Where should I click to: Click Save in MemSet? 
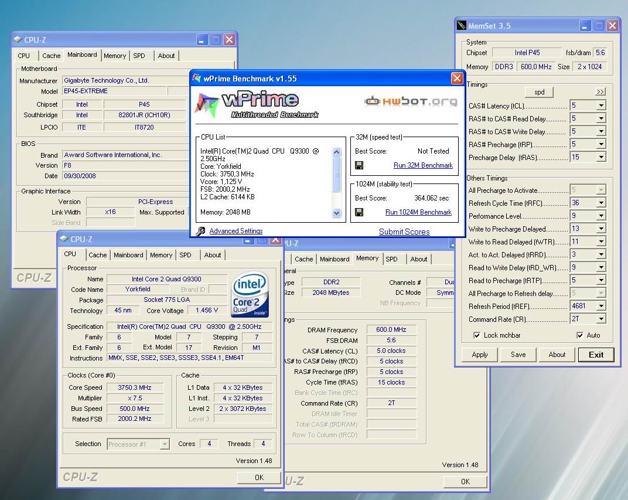518,355
